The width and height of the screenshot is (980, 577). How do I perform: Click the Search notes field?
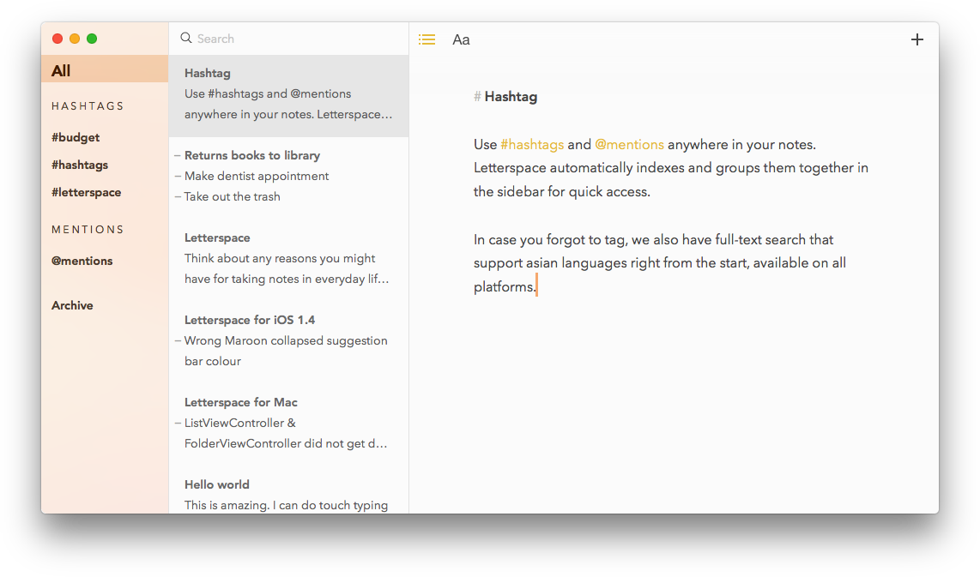point(288,38)
